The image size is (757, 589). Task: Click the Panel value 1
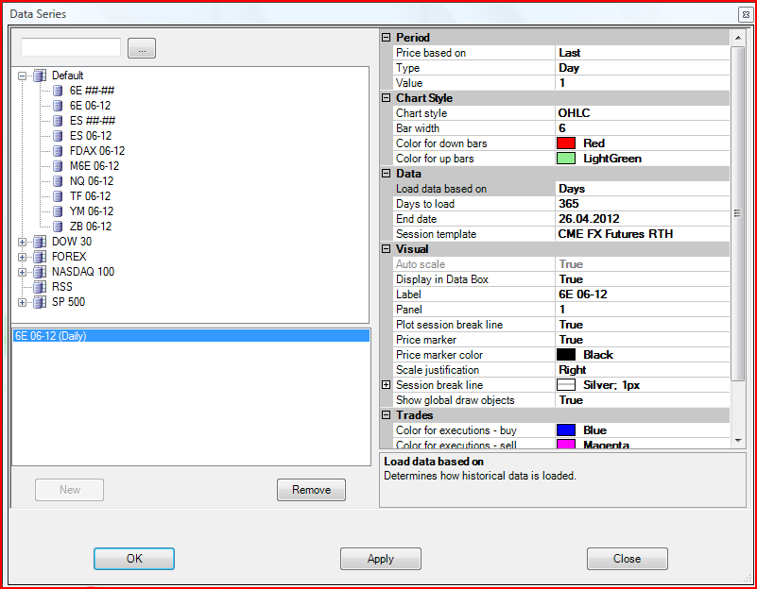pyautogui.click(x=643, y=310)
